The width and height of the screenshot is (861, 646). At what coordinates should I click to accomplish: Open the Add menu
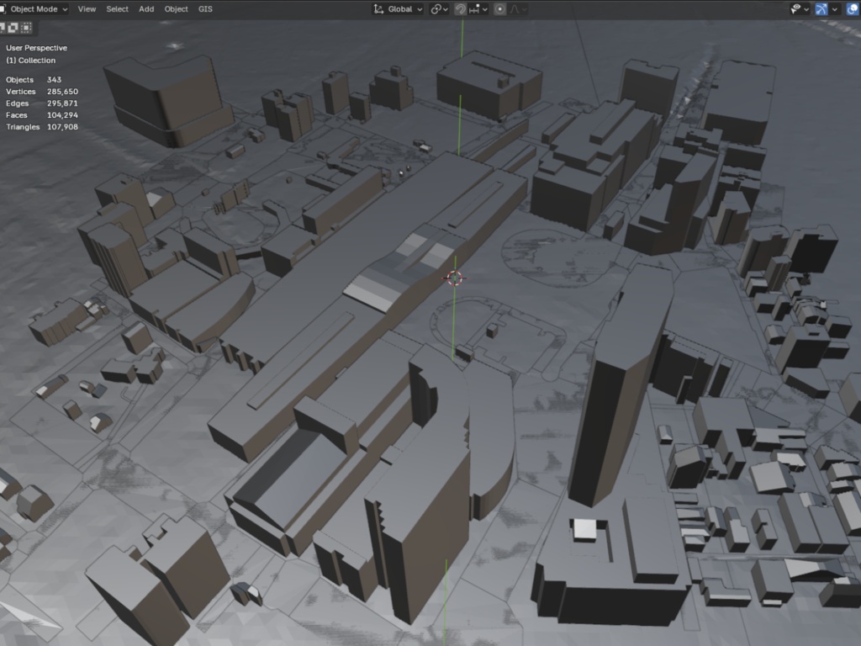(x=146, y=8)
